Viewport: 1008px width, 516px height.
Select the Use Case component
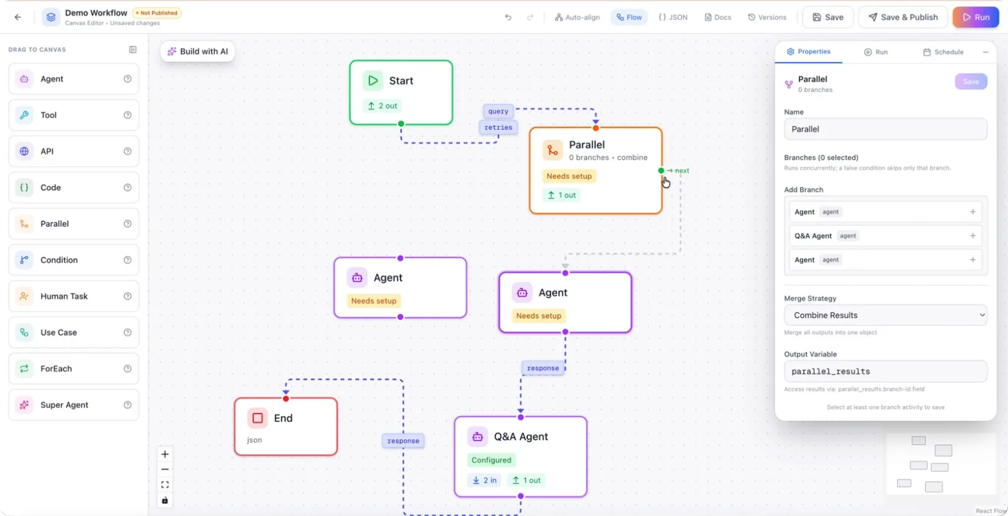(74, 333)
